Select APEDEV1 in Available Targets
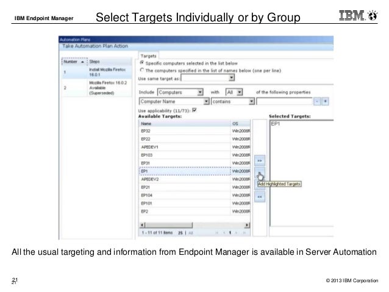The height and width of the screenshot is (292, 389). pos(194,147)
